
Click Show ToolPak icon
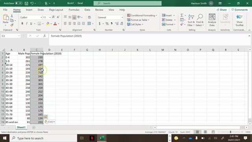239,20
